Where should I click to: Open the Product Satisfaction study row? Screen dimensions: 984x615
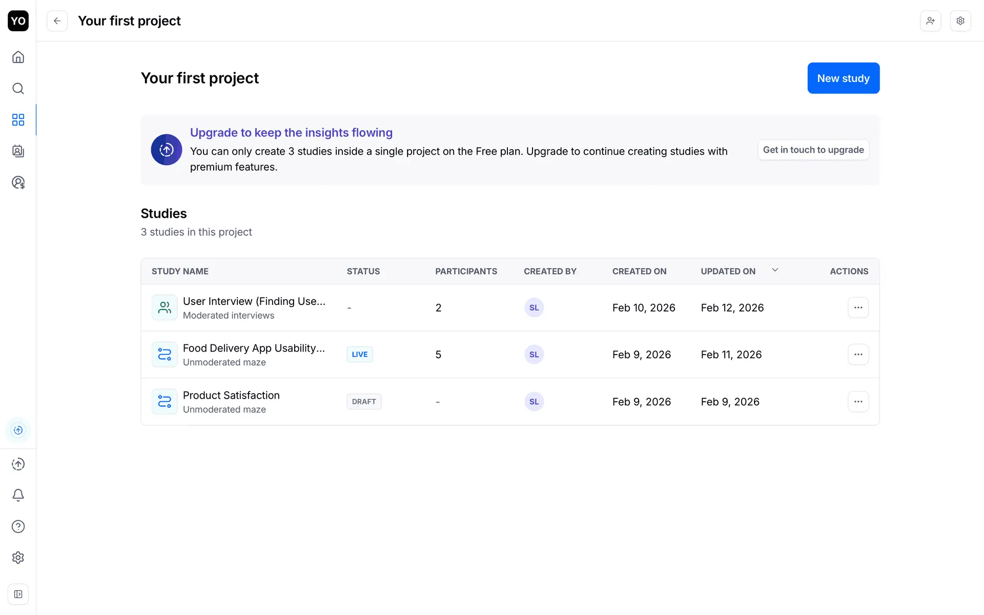[x=231, y=396]
